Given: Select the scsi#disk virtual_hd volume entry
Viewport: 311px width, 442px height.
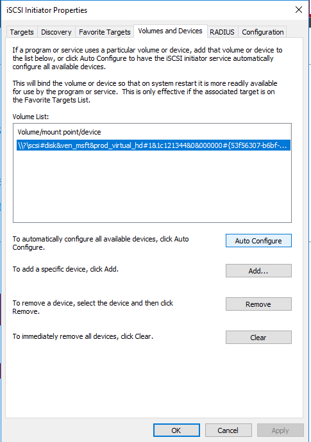Looking at the screenshot, I should click(x=153, y=145).
